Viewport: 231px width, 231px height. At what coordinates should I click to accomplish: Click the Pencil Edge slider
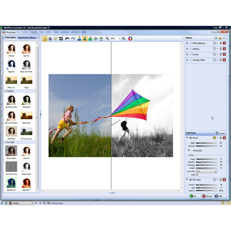206,143
